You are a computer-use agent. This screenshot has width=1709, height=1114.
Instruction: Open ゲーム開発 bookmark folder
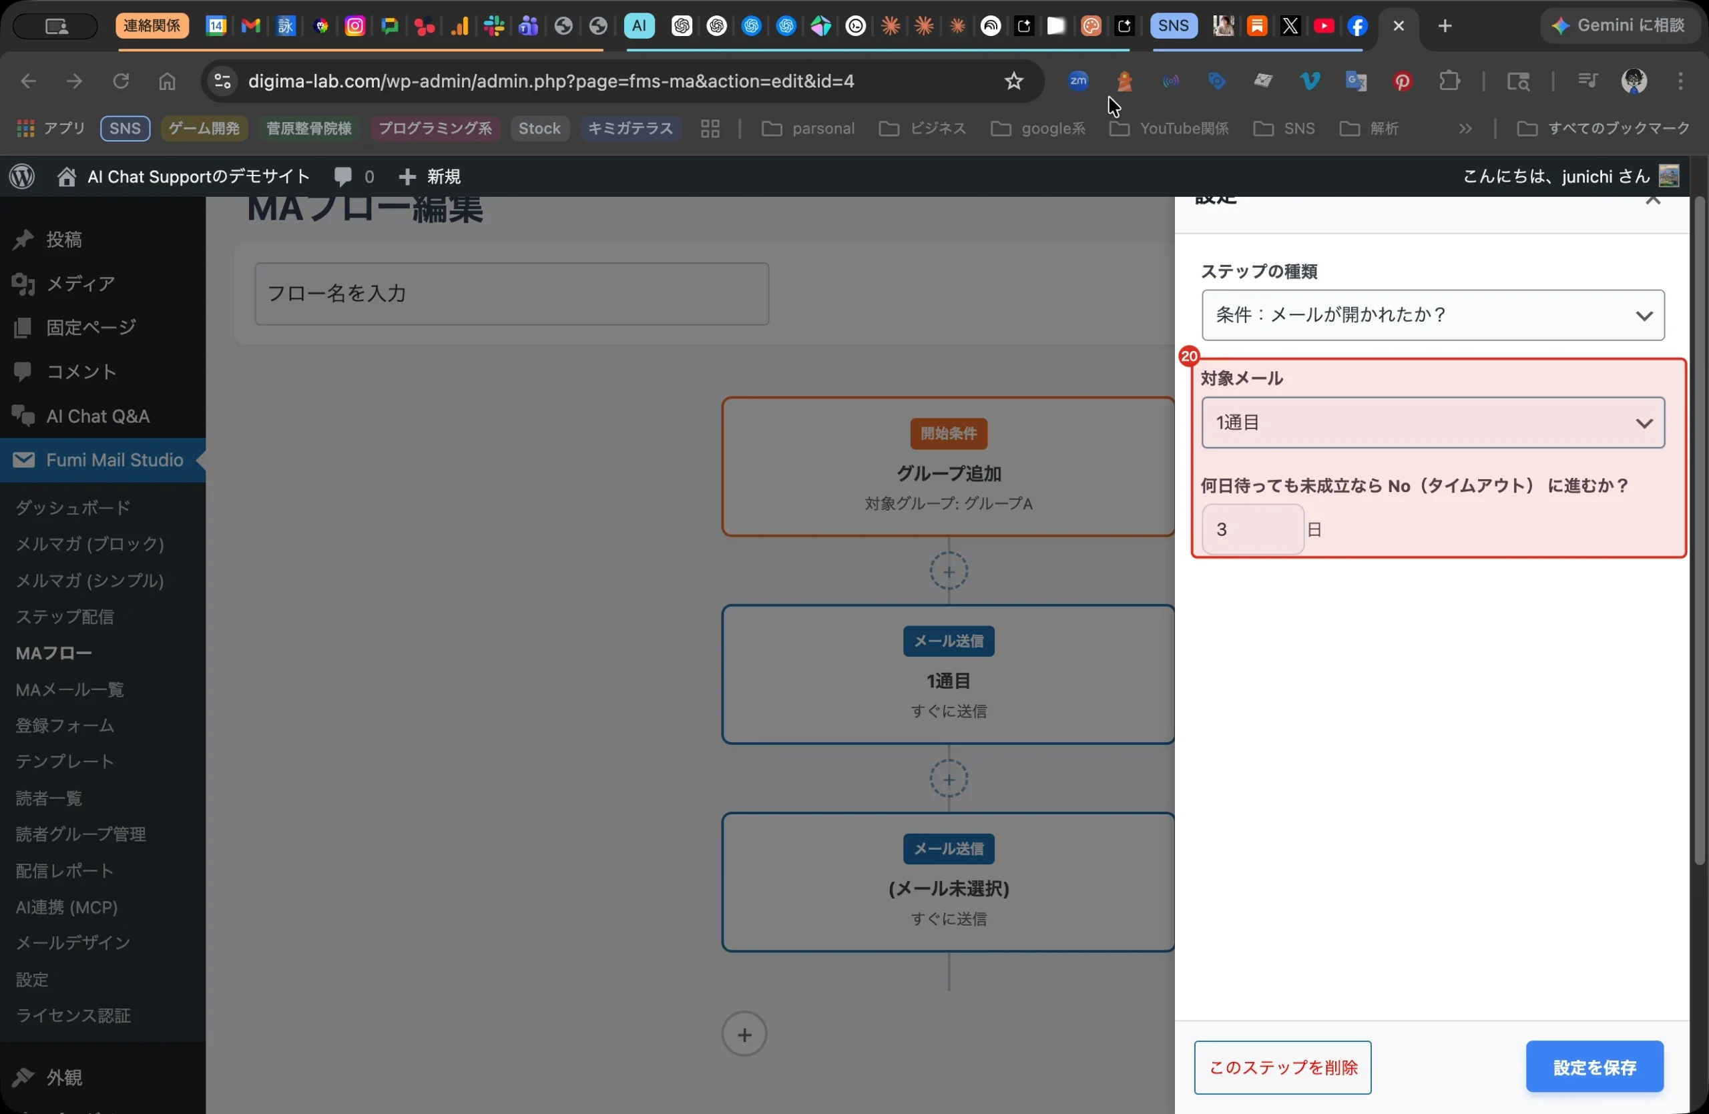[204, 128]
